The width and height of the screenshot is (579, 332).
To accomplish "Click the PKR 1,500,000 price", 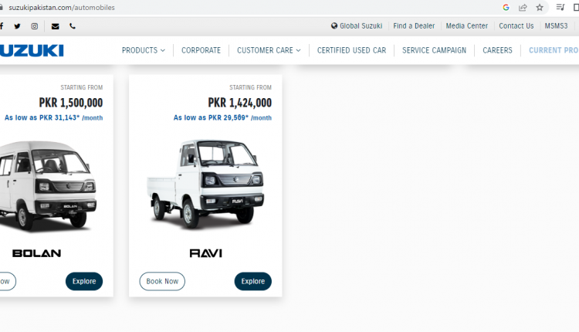I will point(71,103).
